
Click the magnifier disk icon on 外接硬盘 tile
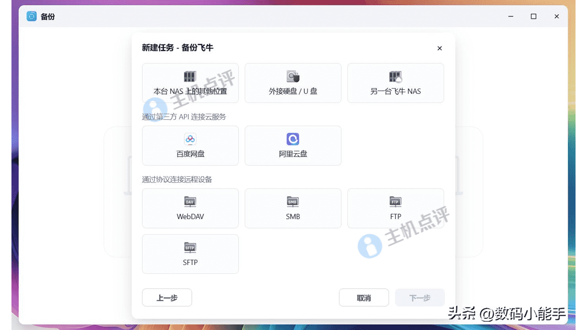tap(293, 76)
